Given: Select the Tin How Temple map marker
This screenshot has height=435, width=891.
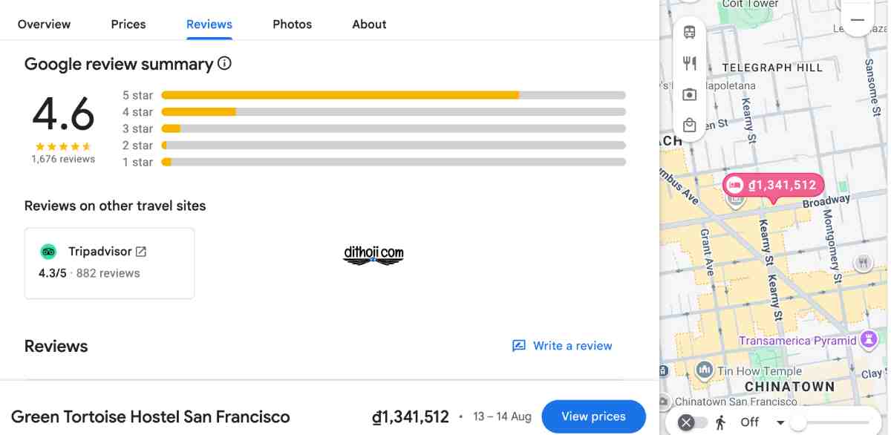Looking at the screenshot, I should [x=705, y=370].
